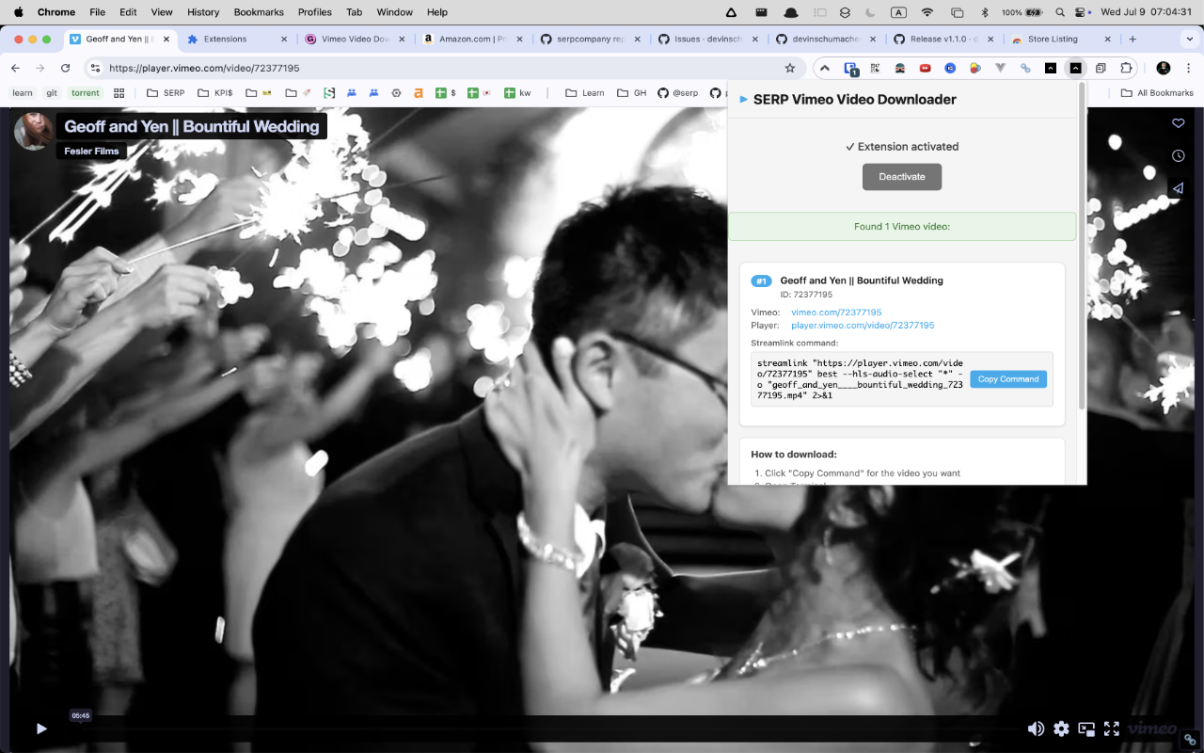1204x753 pixels.
Task: Click the "Found 1 Vimeo video" banner
Action: 902,227
